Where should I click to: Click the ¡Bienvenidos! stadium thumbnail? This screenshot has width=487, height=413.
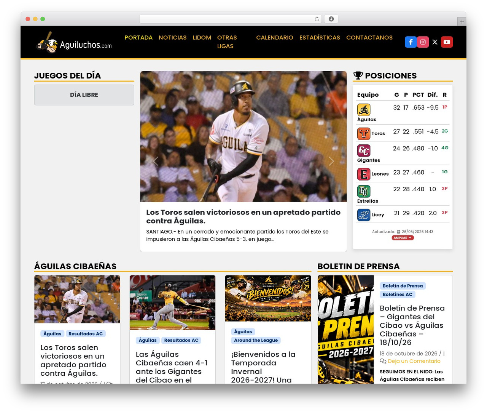(268, 298)
